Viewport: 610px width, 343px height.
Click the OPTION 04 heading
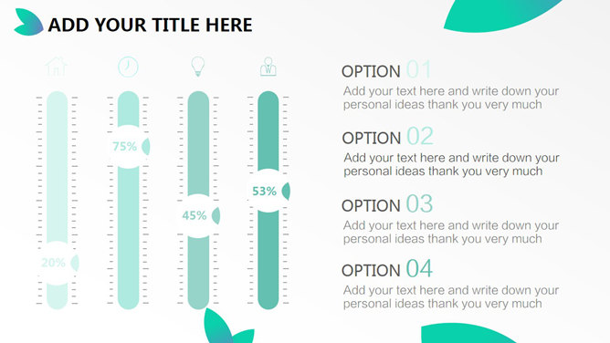[387, 269]
